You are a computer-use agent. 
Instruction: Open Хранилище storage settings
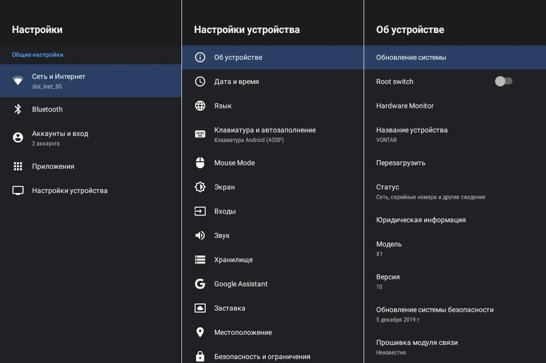pyautogui.click(x=233, y=260)
